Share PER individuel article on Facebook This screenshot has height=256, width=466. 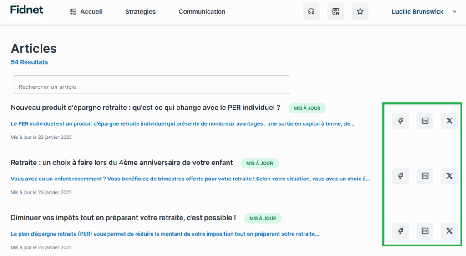click(400, 121)
